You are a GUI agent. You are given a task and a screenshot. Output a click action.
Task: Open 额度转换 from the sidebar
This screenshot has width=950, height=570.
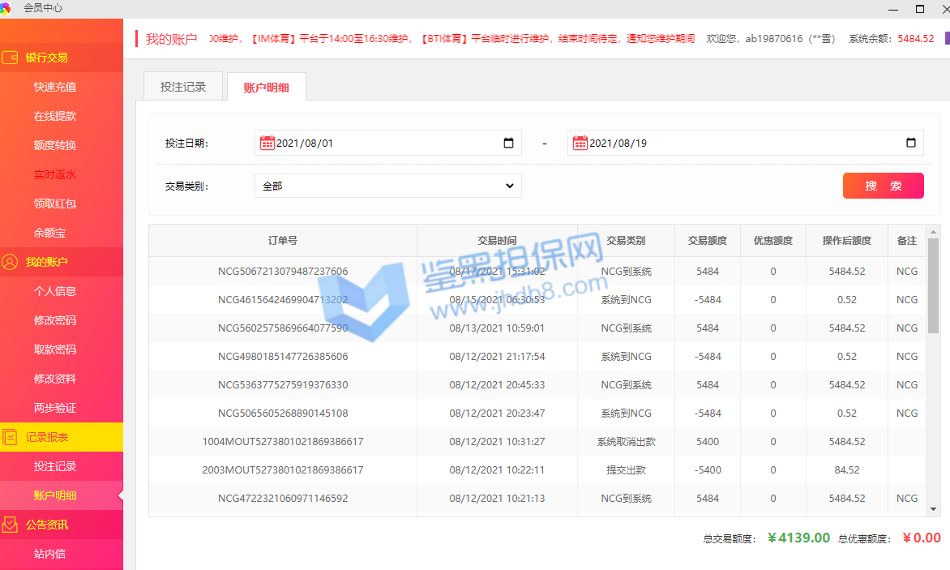pyautogui.click(x=55, y=145)
